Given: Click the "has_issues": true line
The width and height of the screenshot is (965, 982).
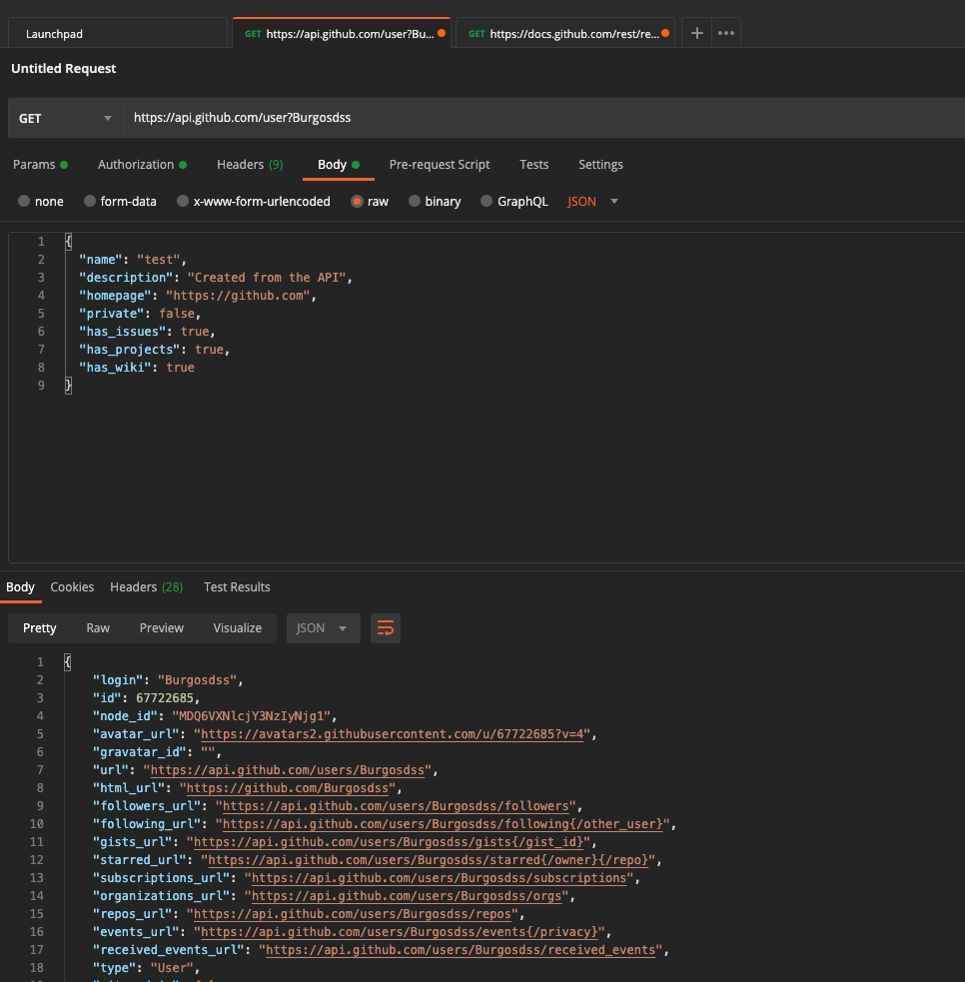Looking at the screenshot, I should click(x=147, y=332).
